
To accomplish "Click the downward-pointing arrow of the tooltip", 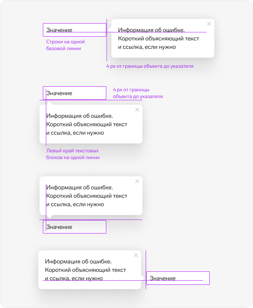I will 50,216.
